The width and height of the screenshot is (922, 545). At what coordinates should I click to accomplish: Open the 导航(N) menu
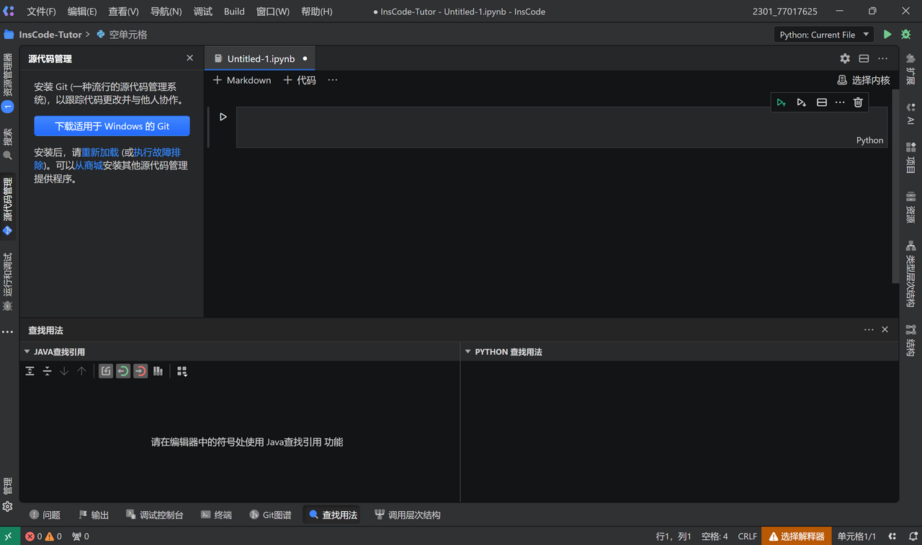point(166,12)
